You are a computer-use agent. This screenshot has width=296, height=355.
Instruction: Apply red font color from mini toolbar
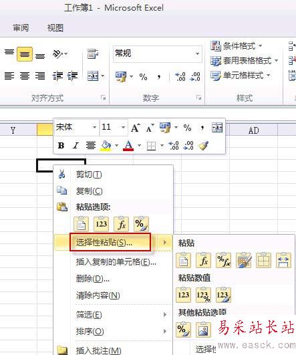(128, 145)
